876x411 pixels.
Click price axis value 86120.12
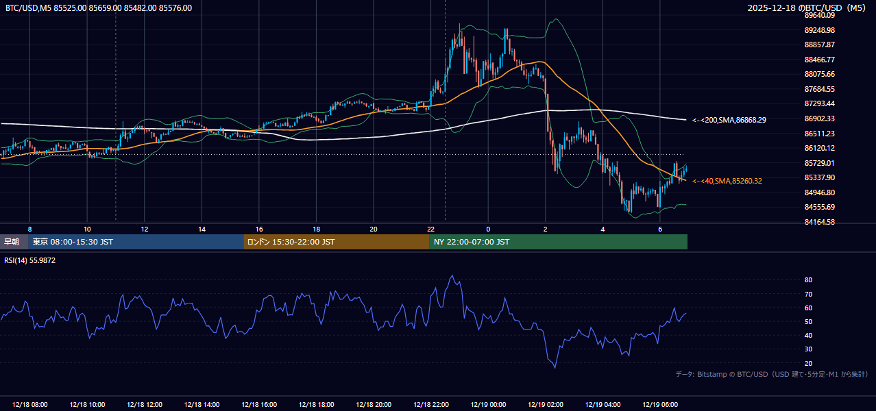point(820,148)
